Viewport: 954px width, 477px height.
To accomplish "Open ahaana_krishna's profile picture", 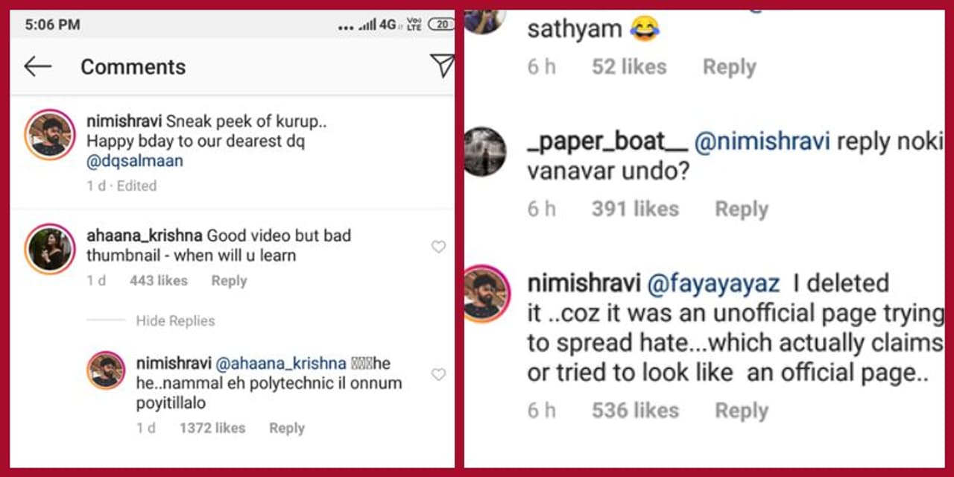I will pyautogui.click(x=51, y=248).
